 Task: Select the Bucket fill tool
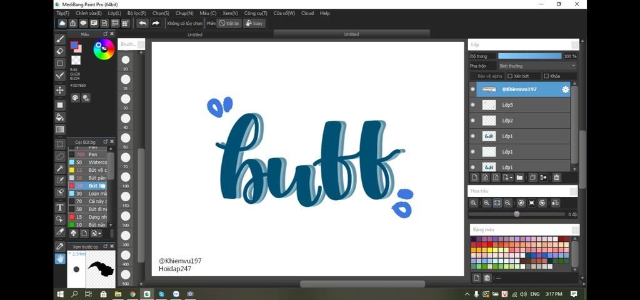coord(60,117)
